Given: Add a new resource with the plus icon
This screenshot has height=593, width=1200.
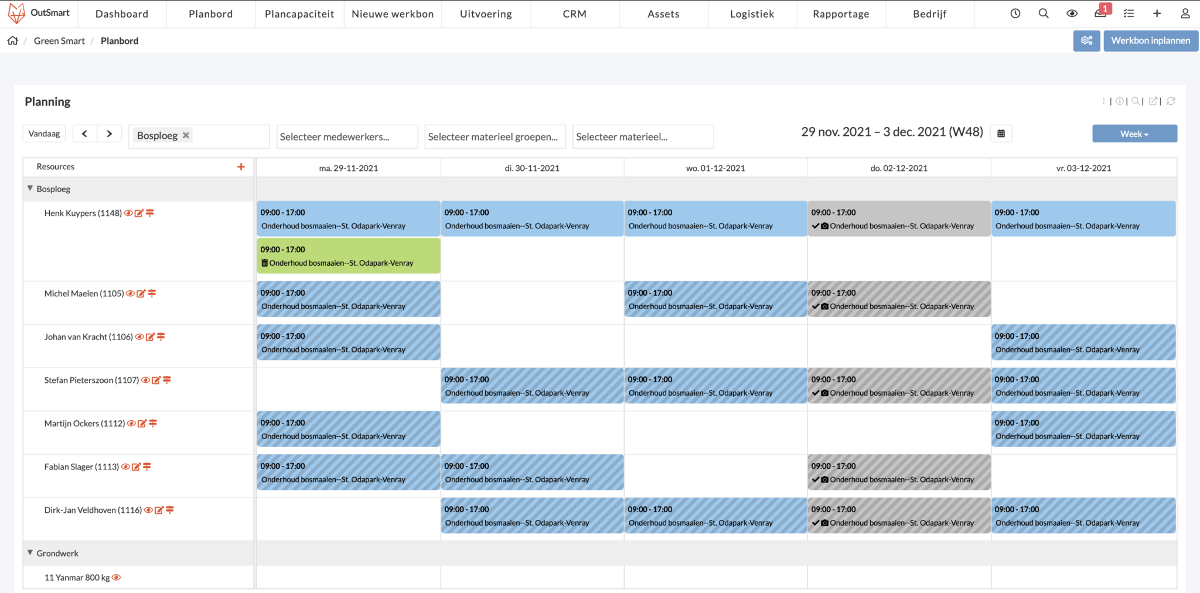Looking at the screenshot, I should pos(241,166).
